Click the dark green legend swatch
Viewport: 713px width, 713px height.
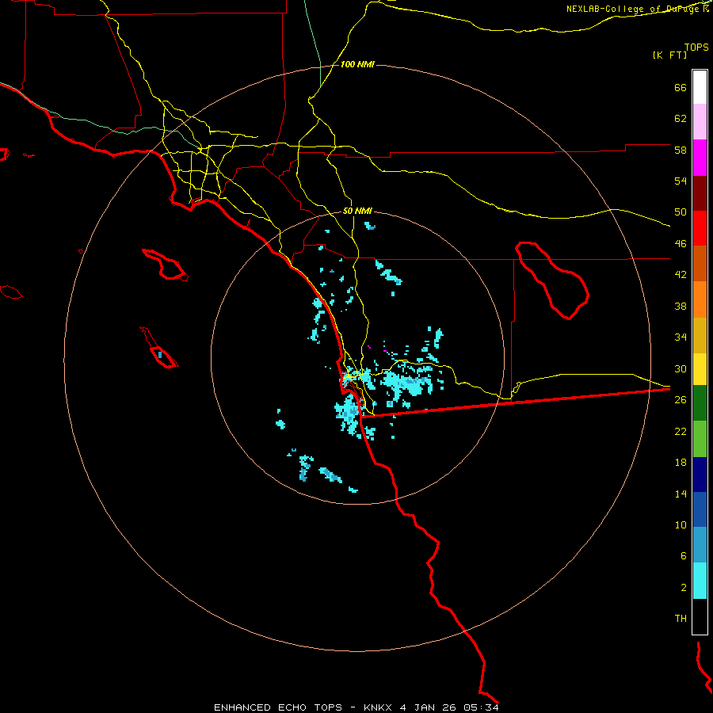tap(700, 403)
